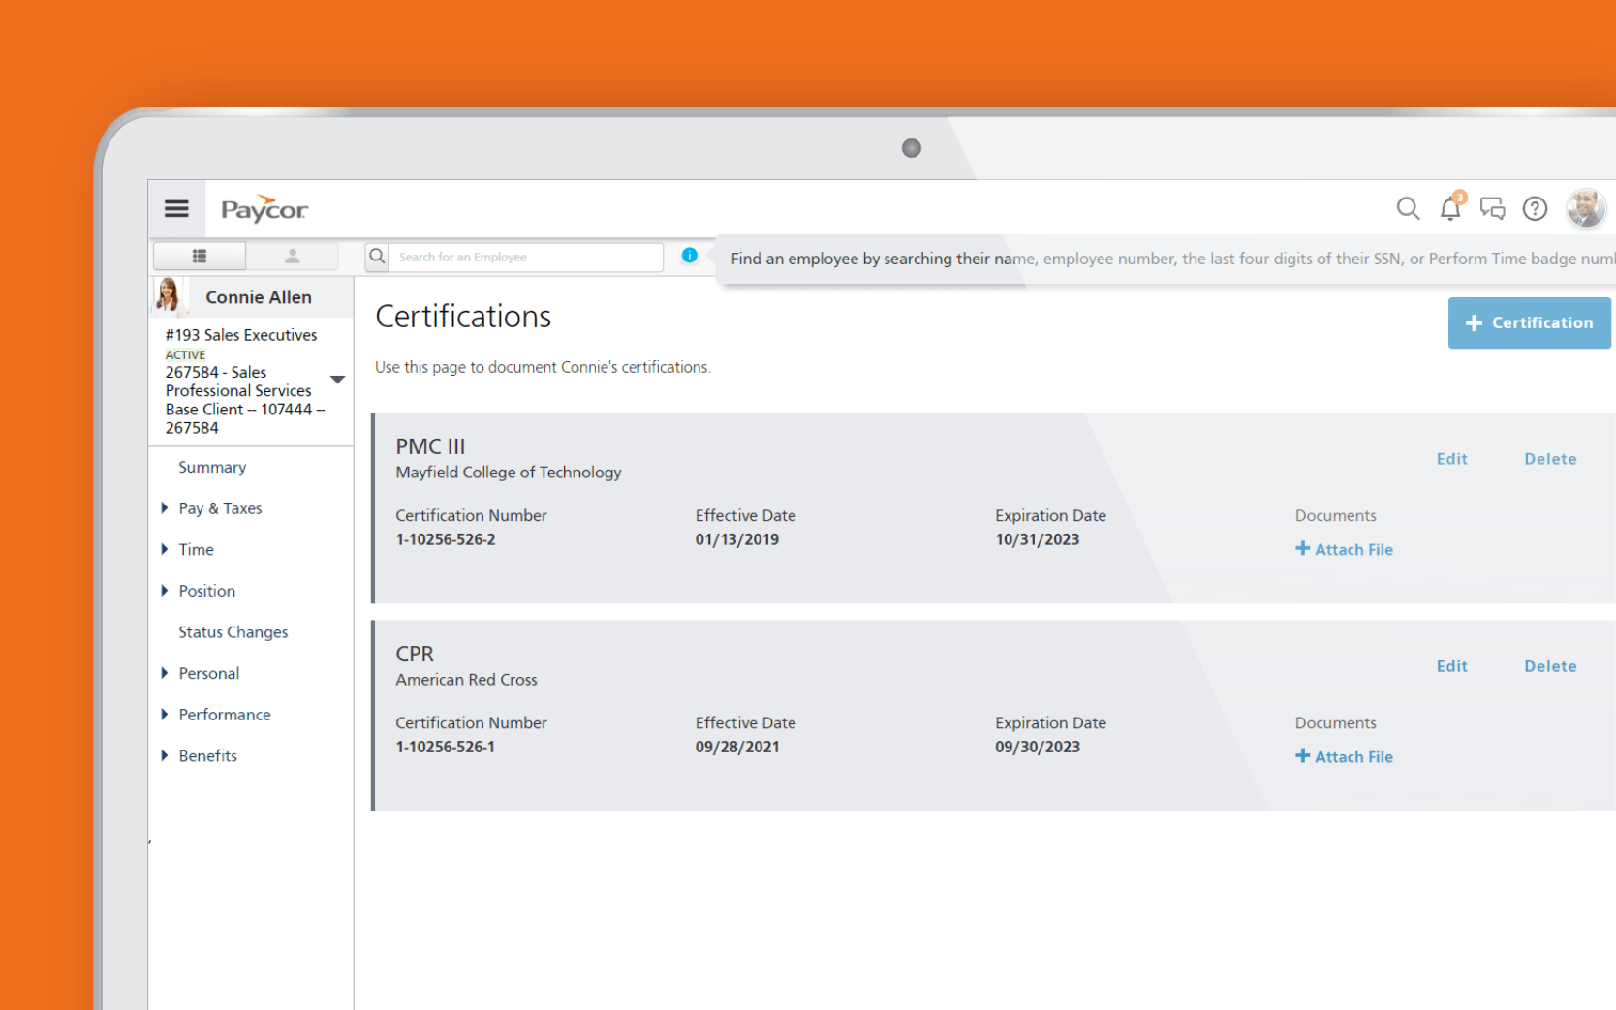Open the employee position dropdown arrow
This screenshot has width=1616, height=1010.
click(x=338, y=380)
